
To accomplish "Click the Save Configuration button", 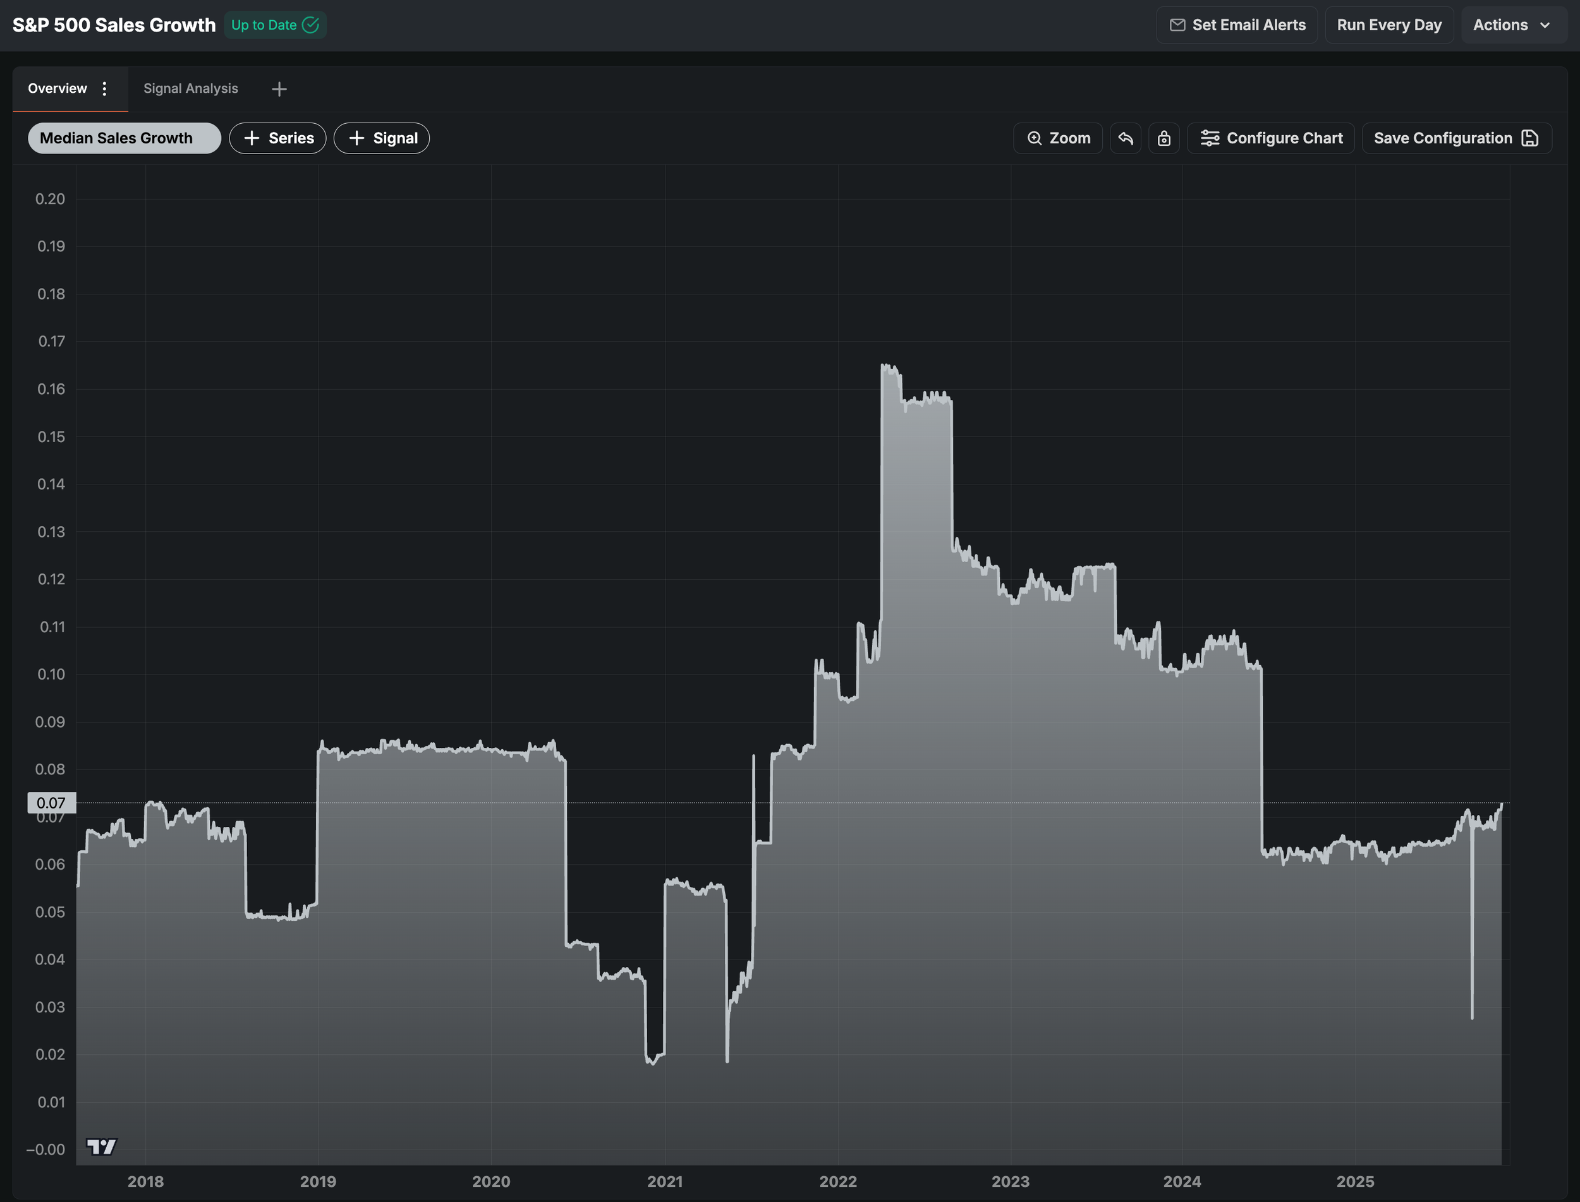I will (x=1456, y=138).
